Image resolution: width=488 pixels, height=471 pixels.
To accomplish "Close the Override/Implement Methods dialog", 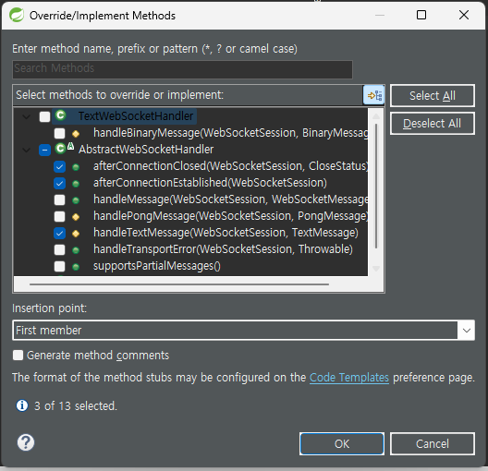I will (x=464, y=15).
